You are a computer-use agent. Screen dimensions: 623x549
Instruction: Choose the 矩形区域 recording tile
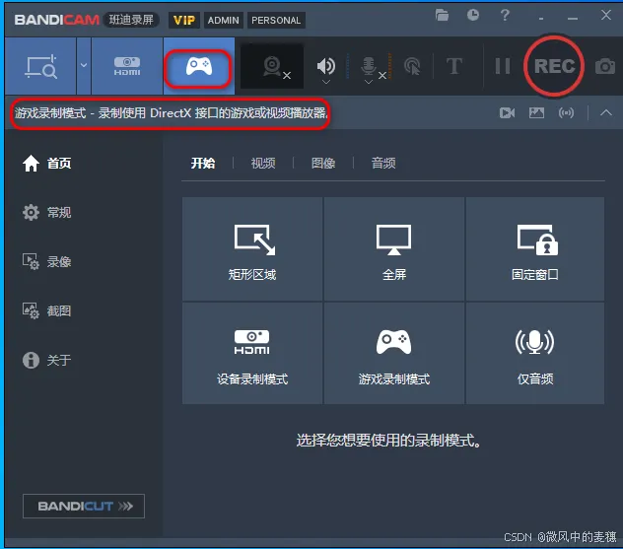pyautogui.click(x=252, y=249)
